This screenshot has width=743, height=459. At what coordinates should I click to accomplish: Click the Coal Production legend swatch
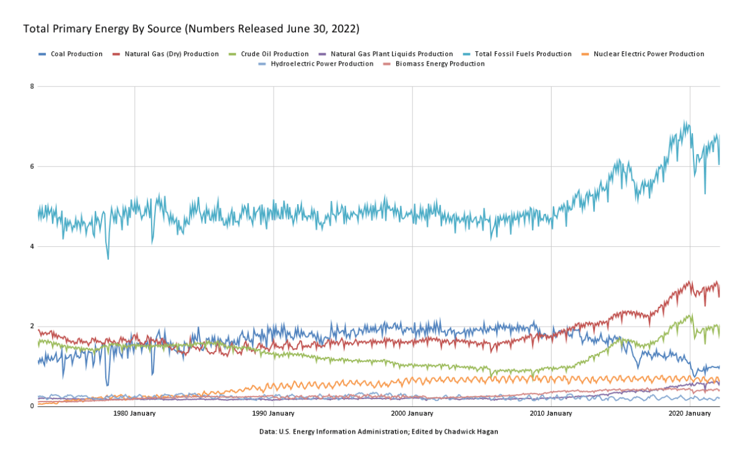(42, 54)
